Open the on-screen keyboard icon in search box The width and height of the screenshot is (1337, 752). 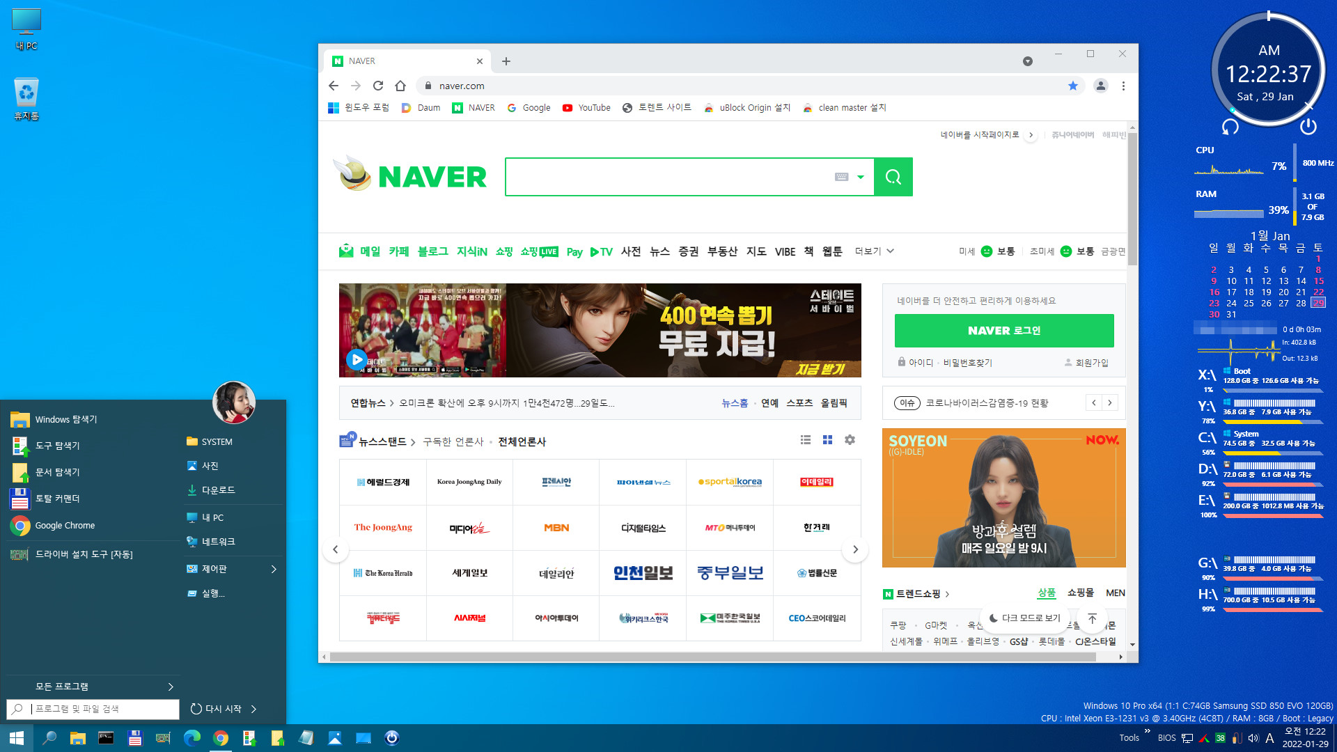point(841,177)
